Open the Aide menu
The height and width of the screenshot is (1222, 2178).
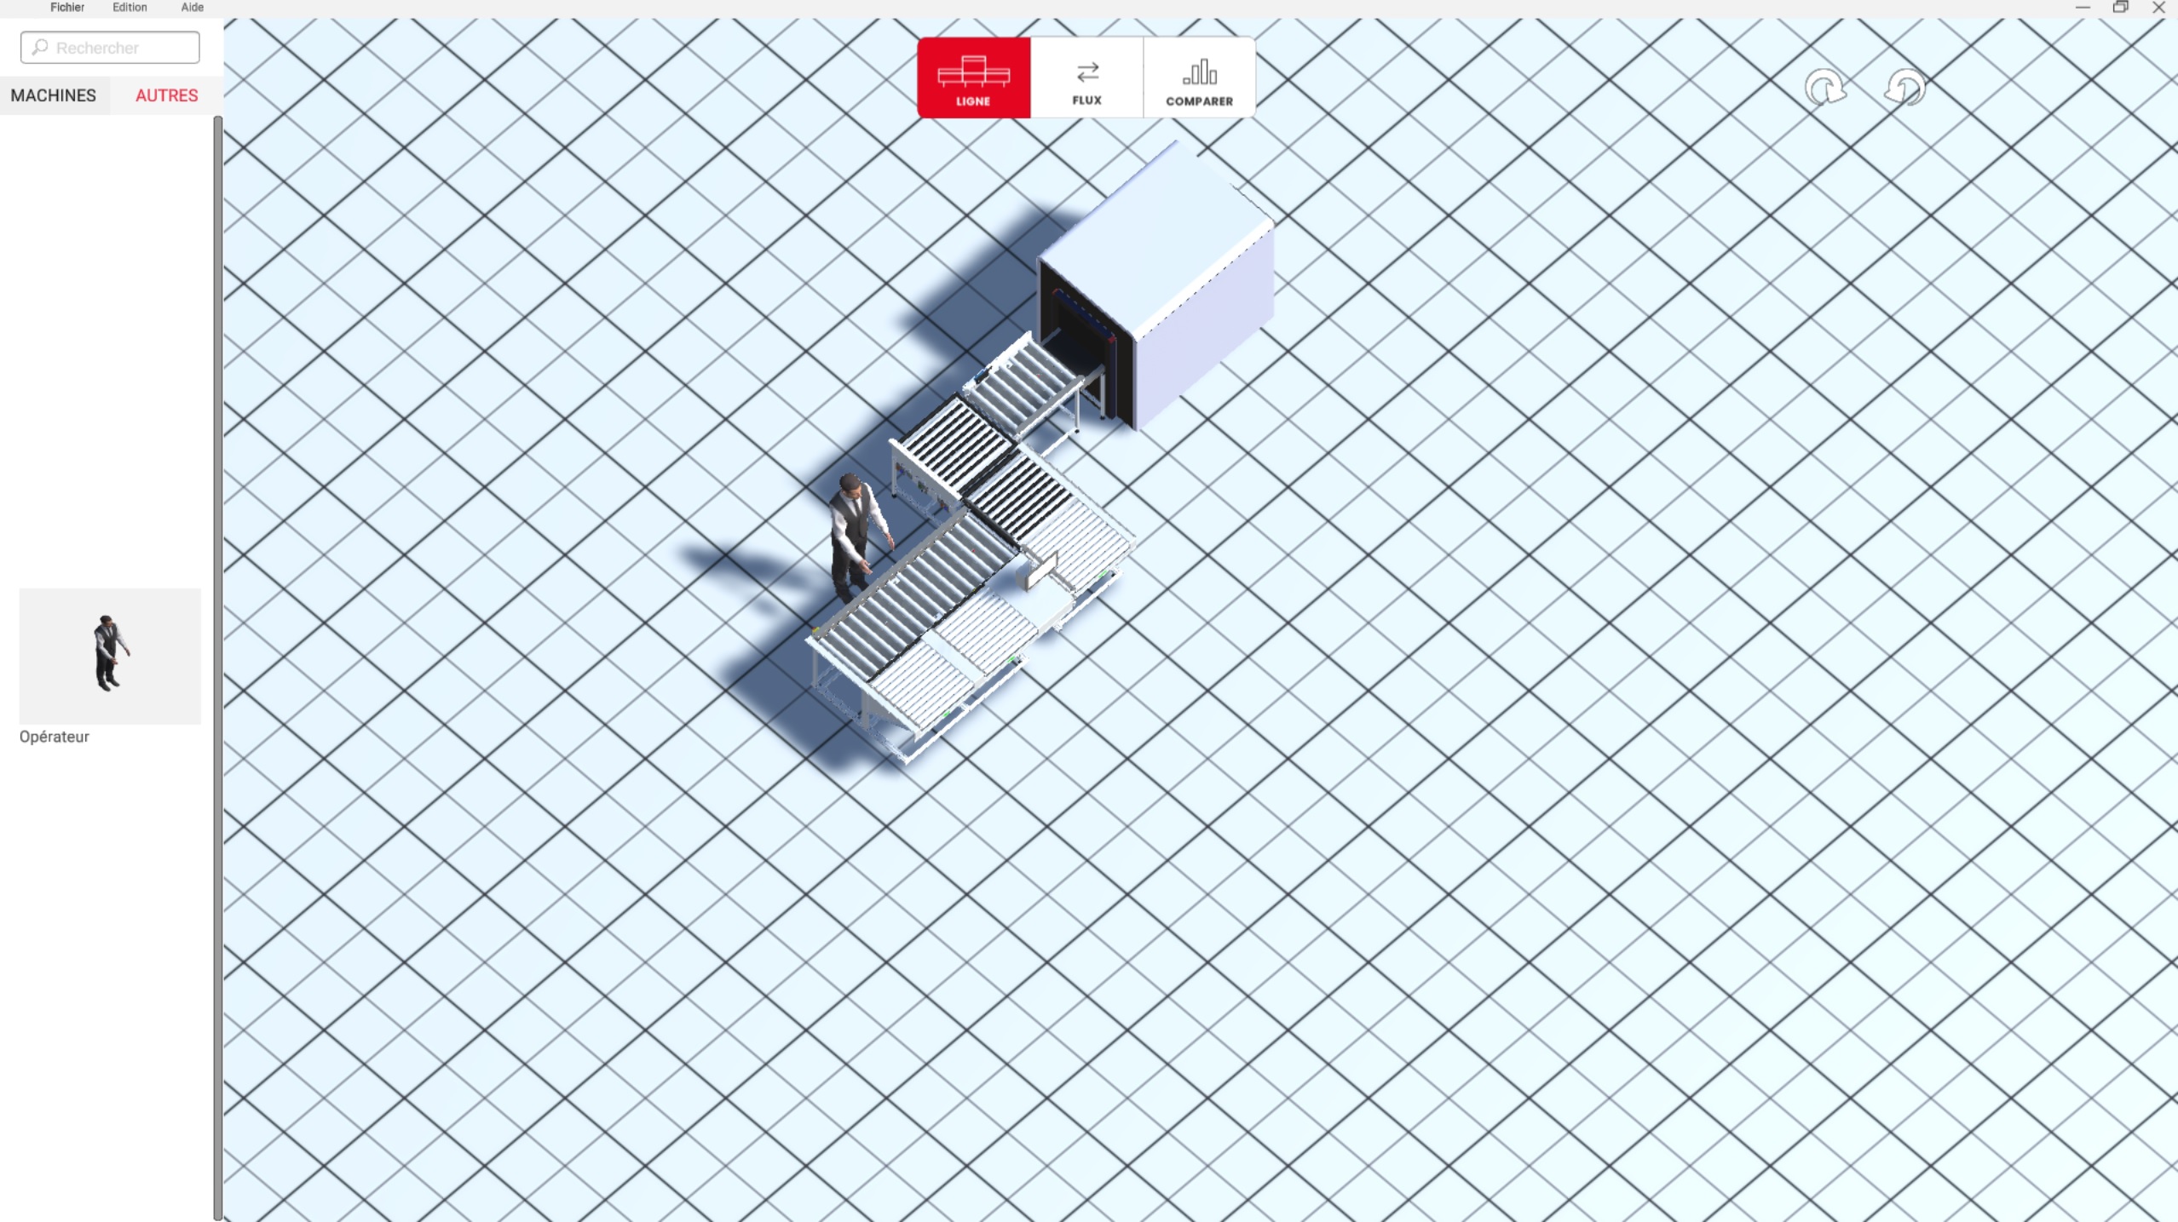191,7
